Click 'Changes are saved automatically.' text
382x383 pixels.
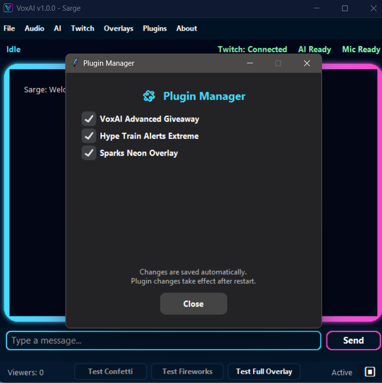(193, 272)
